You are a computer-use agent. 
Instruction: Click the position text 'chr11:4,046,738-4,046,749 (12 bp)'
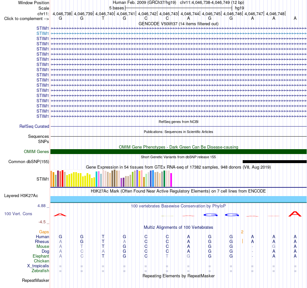(212, 3)
